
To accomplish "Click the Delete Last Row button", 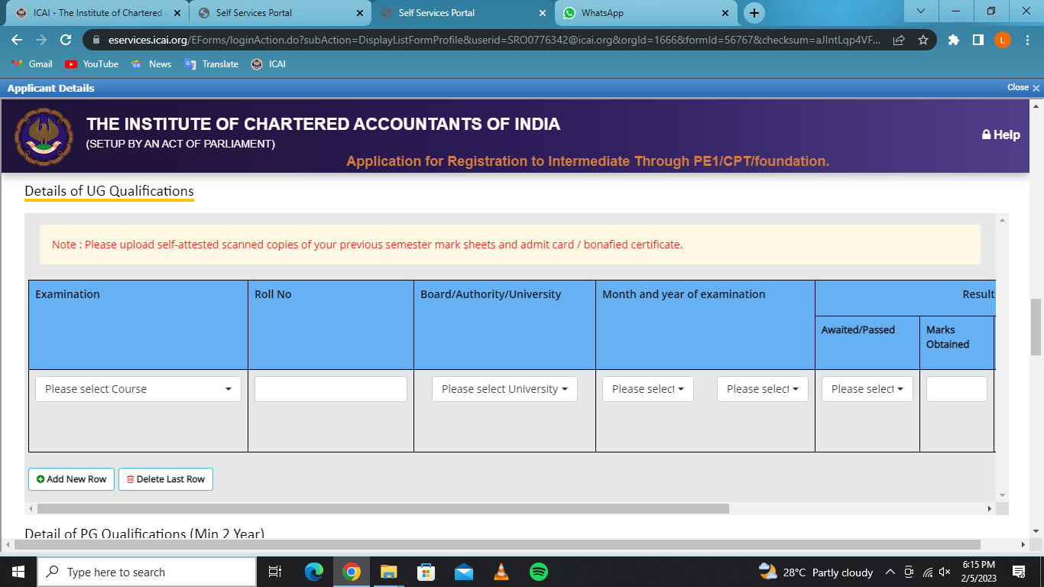I will (x=165, y=479).
